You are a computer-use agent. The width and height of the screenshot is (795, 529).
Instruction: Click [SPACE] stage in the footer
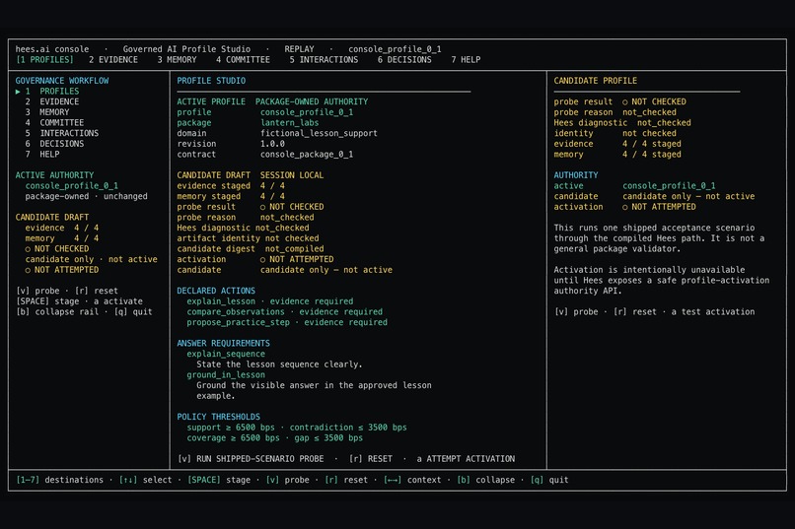pos(219,480)
